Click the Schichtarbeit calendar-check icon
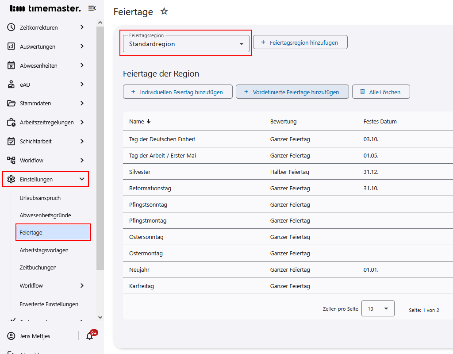453x354 pixels. 12,142
